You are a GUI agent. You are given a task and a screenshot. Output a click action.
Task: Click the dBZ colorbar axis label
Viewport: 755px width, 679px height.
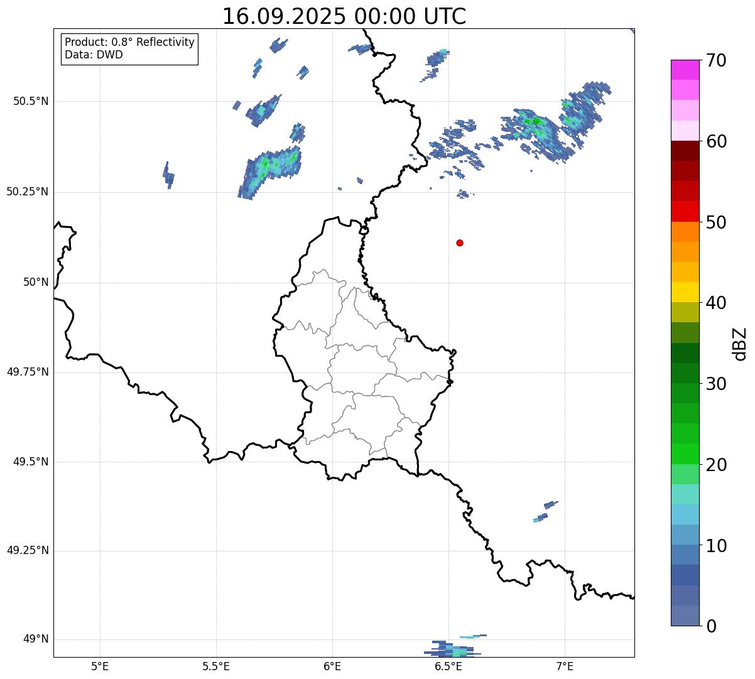[x=740, y=344]
